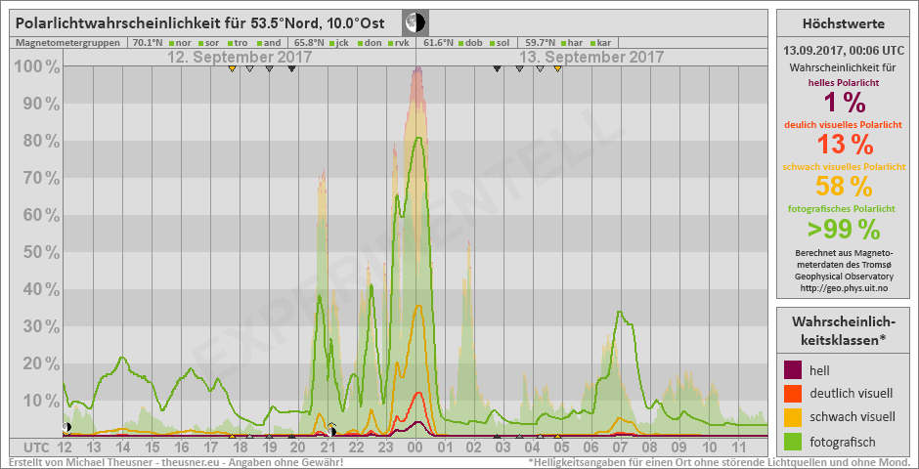This screenshot has height=469, width=919.
Task: Click the 00 UTC hour label on axis
Action: click(x=416, y=447)
